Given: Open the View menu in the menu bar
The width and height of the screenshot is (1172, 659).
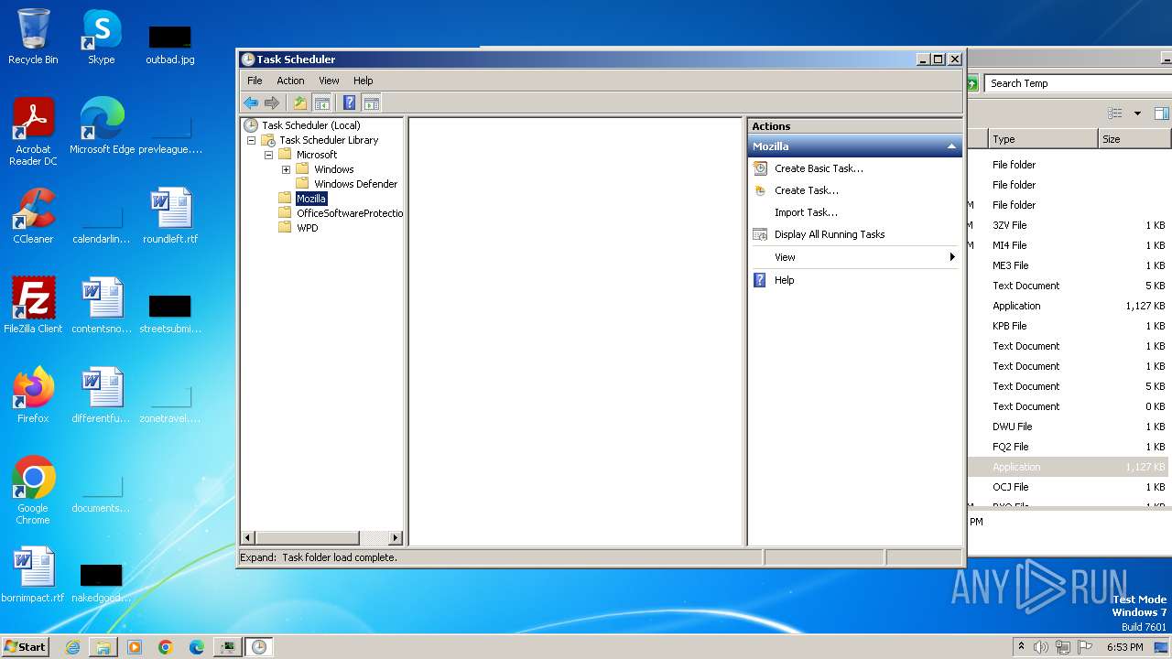Looking at the screenshot, I should point(329,81).
